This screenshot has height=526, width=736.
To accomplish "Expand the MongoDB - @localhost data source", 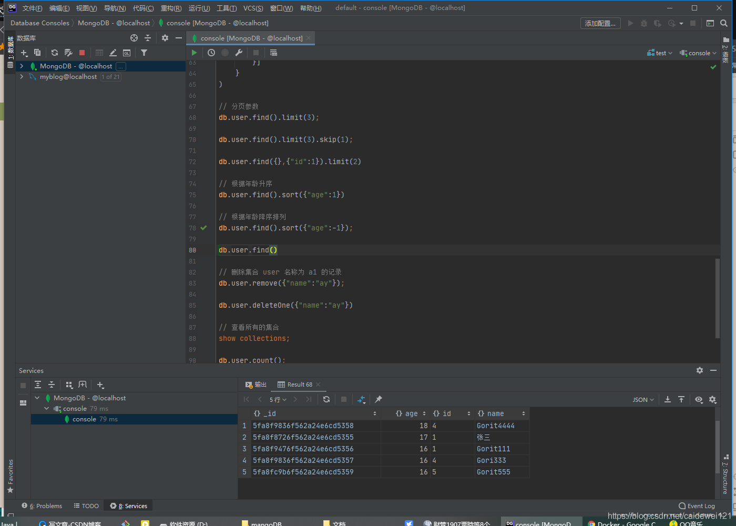I will [22, 66].
